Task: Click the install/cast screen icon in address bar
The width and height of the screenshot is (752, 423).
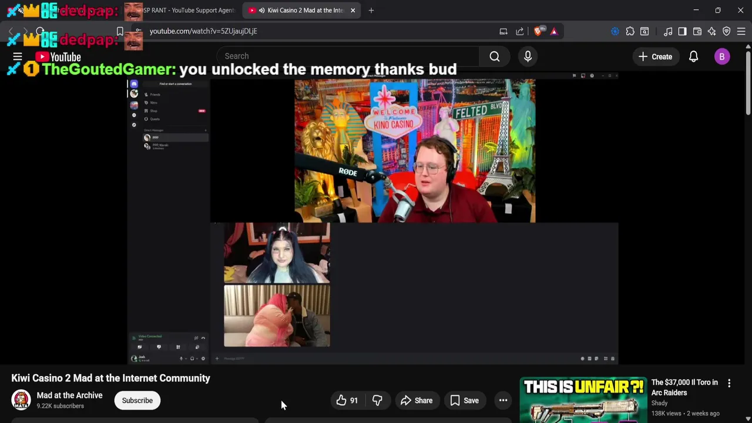Action: 503,31
